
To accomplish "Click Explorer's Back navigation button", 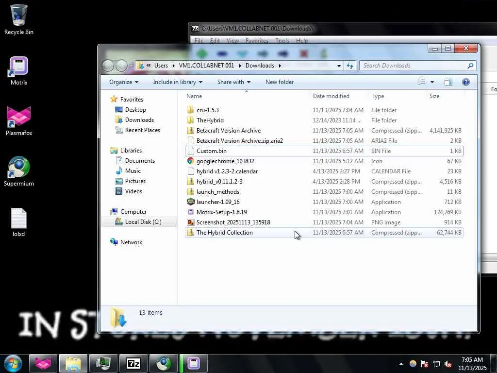I will click(108, 66).
